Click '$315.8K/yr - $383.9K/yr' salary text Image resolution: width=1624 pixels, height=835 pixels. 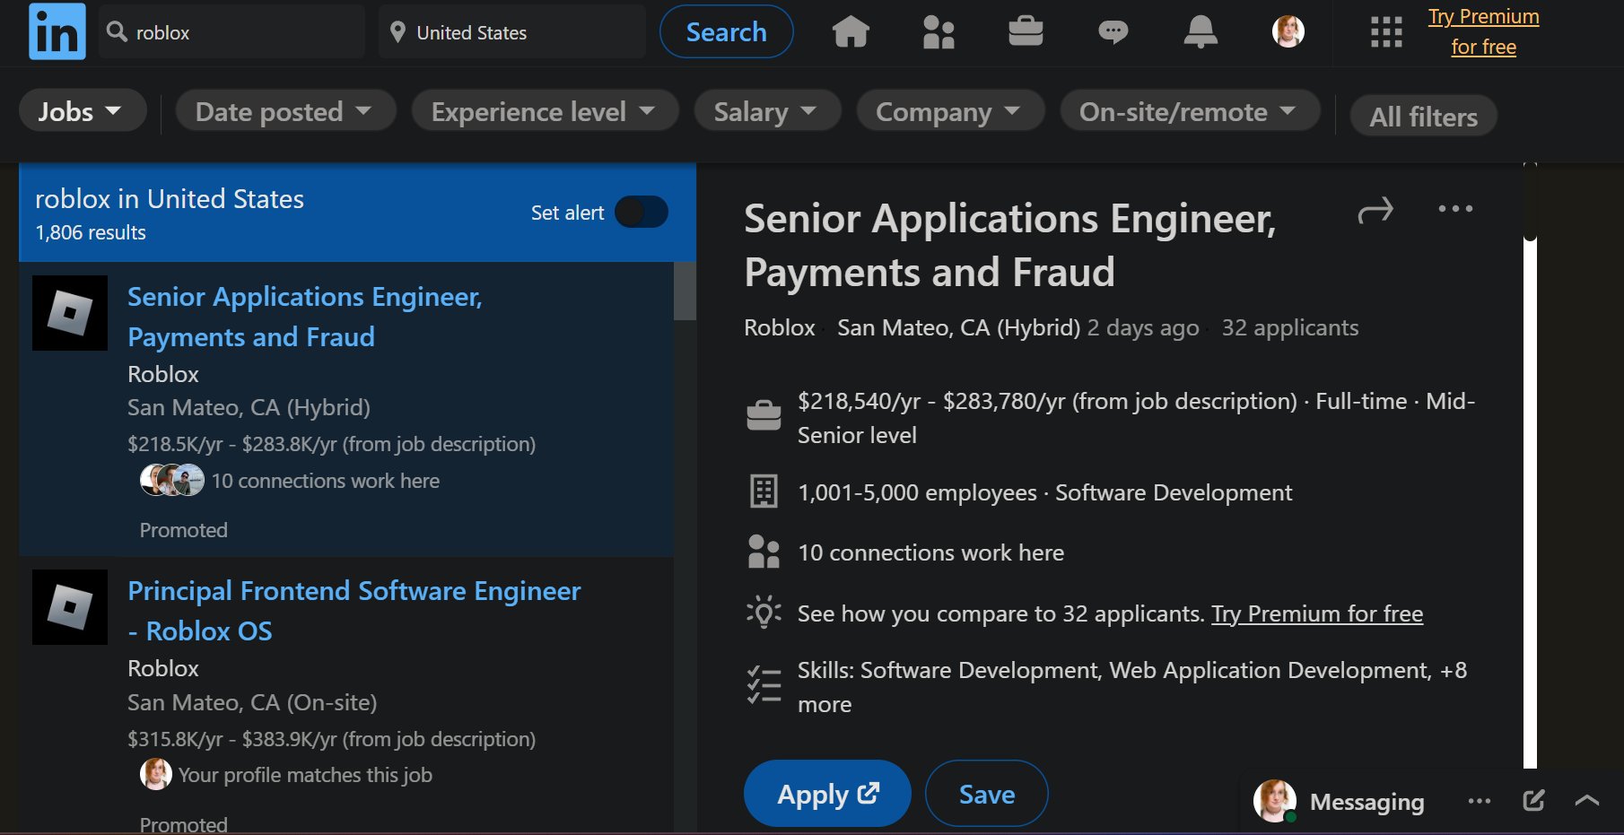[331, 739]
